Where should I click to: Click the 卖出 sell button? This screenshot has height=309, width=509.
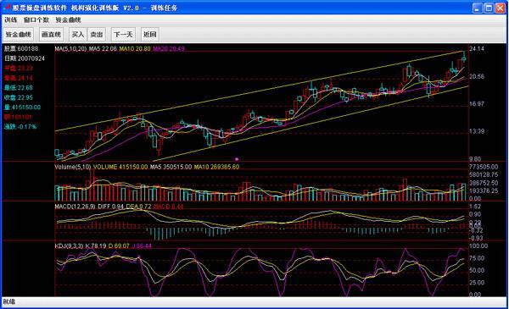click(97, 35)
